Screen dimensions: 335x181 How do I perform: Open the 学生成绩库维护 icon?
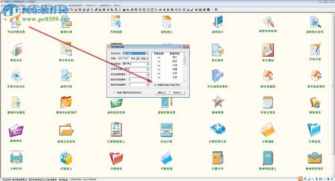tap(217, 76)
